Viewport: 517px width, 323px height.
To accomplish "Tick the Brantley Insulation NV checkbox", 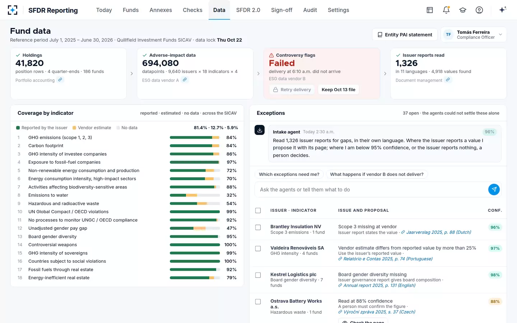I will 258,227.
